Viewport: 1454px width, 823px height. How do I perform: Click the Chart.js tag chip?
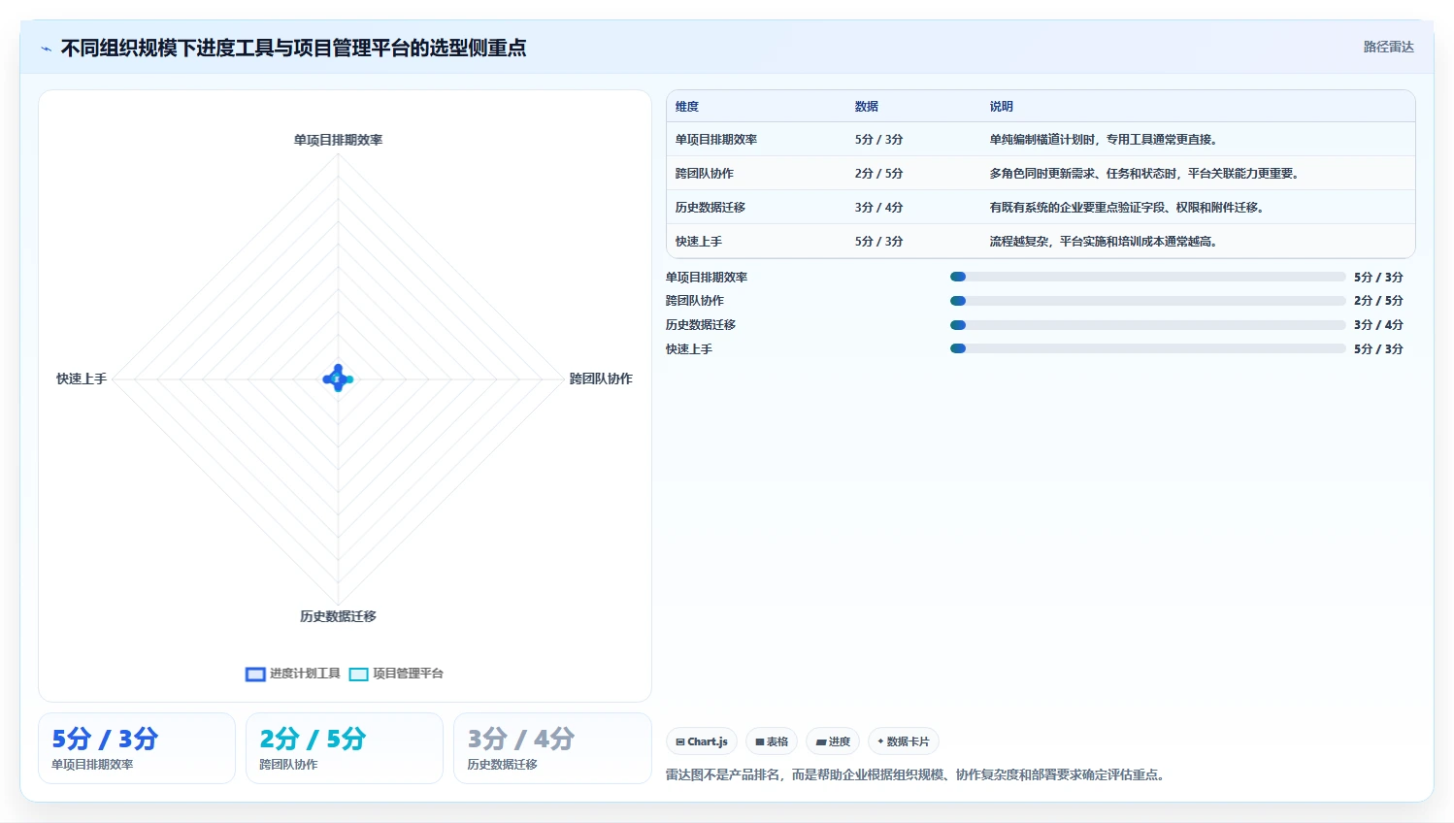702,741
